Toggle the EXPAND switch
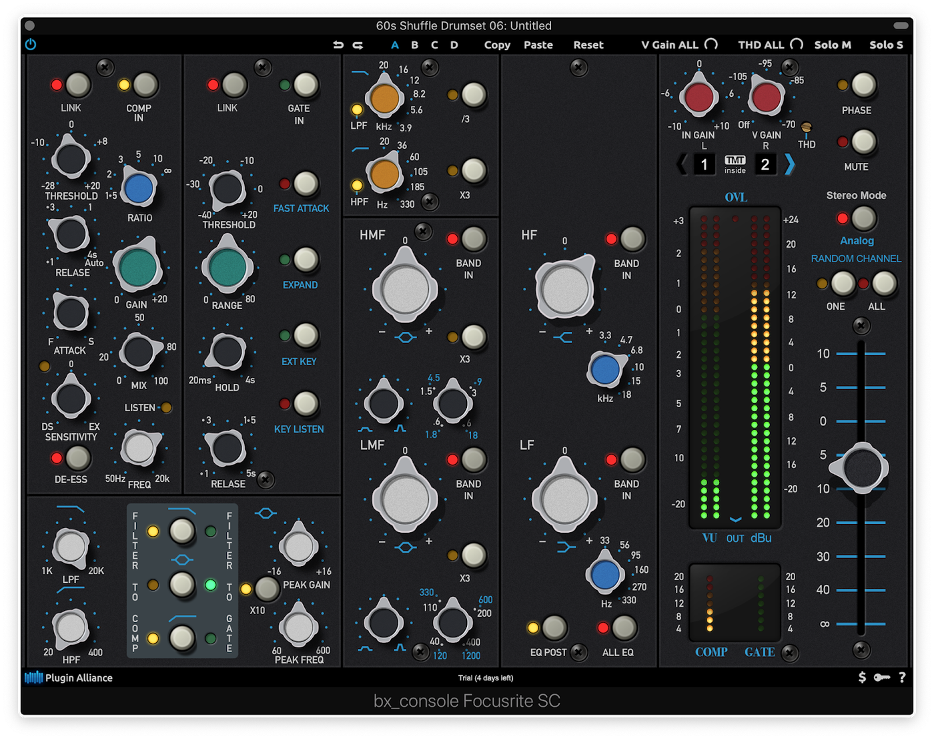 306,260
